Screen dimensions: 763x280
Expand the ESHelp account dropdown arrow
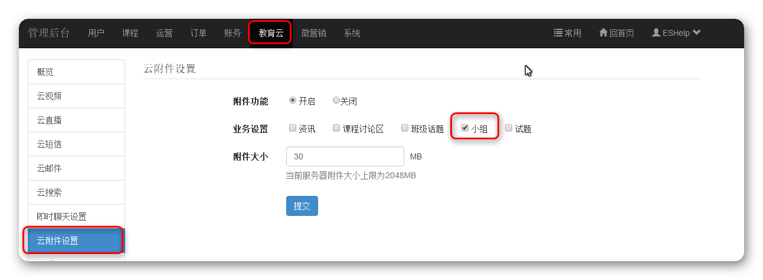[697, 33]
